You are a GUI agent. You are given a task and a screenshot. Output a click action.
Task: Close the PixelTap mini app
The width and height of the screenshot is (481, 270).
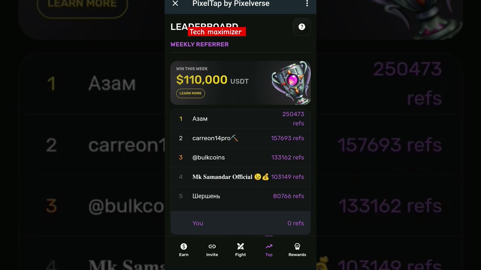coord(175,4)
